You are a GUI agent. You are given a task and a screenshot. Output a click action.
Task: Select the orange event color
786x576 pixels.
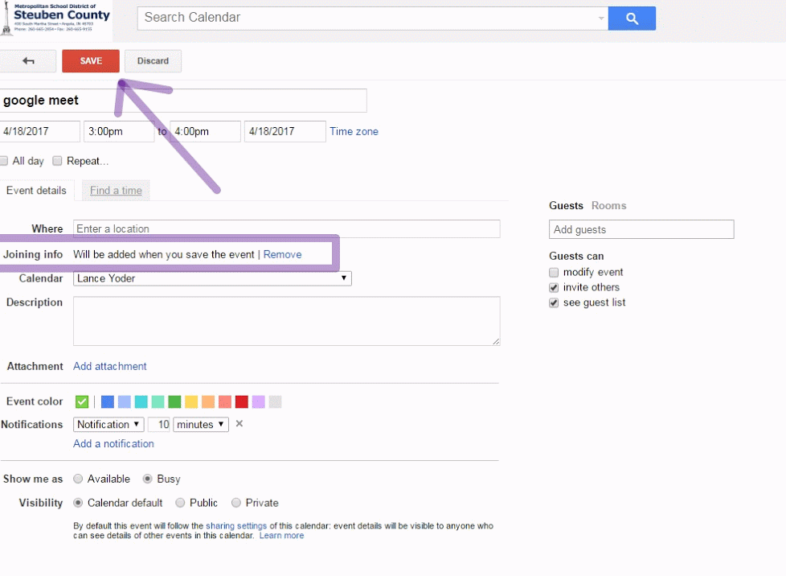pos(208,401)
